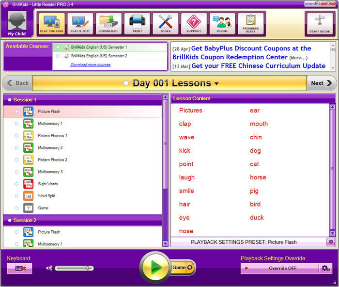
Task: Toggle the Session 1 header circle
Action: (x=10, y=100)
